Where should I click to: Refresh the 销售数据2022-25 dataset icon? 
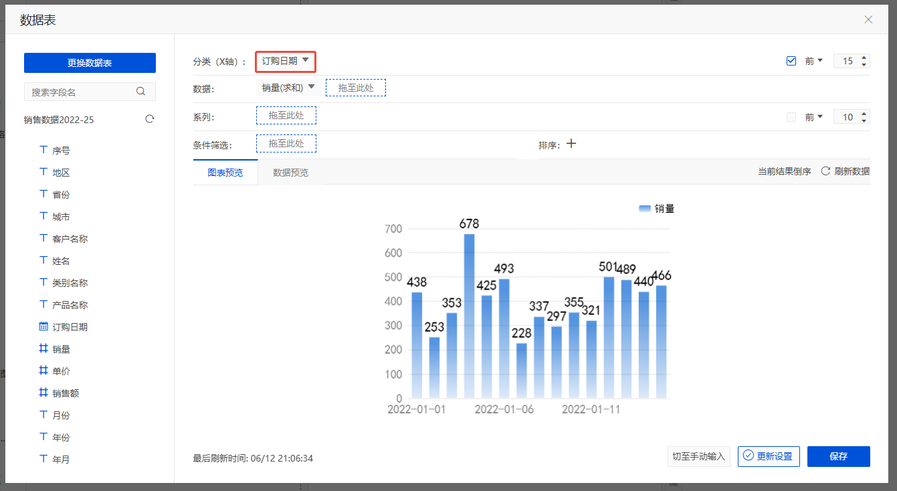(150, 119)
